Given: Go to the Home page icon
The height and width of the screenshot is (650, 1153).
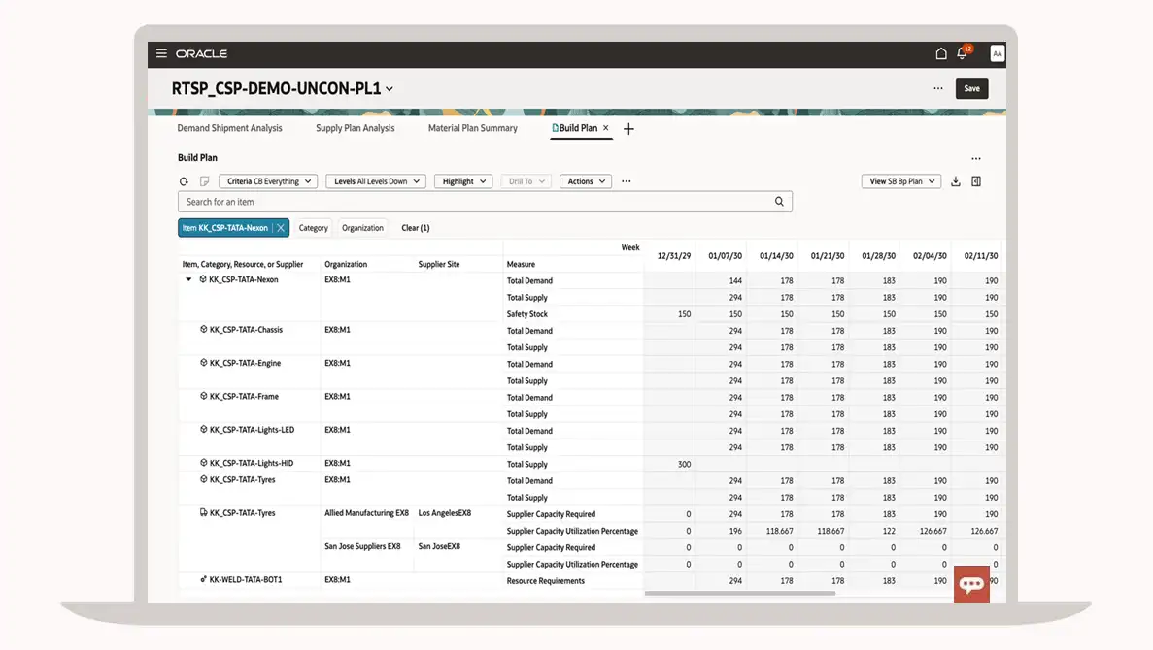Looking at the screenshot, I should tap(940, 54).
